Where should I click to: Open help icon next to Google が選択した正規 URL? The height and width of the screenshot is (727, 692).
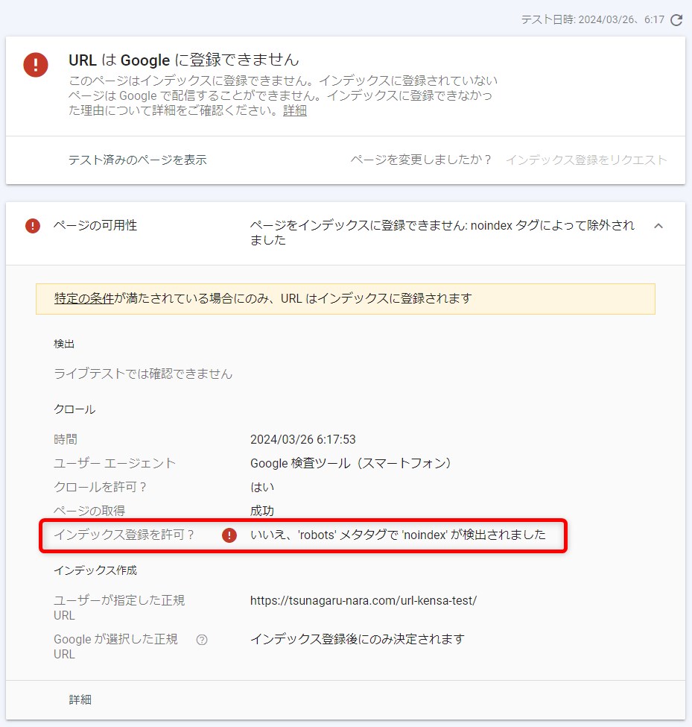[x=201, y=640]
